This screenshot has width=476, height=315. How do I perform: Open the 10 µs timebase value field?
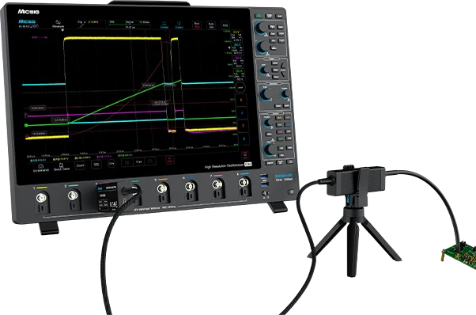click(138, 162)
